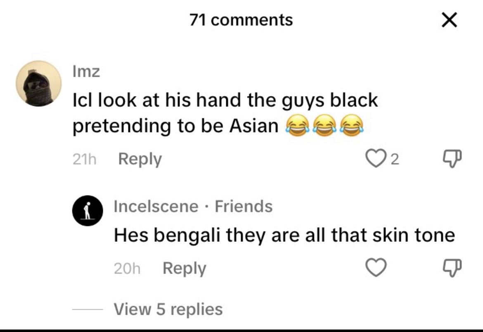
Task: Click the Friends label beside Incelscene
Action: click(x=243, y=206)
